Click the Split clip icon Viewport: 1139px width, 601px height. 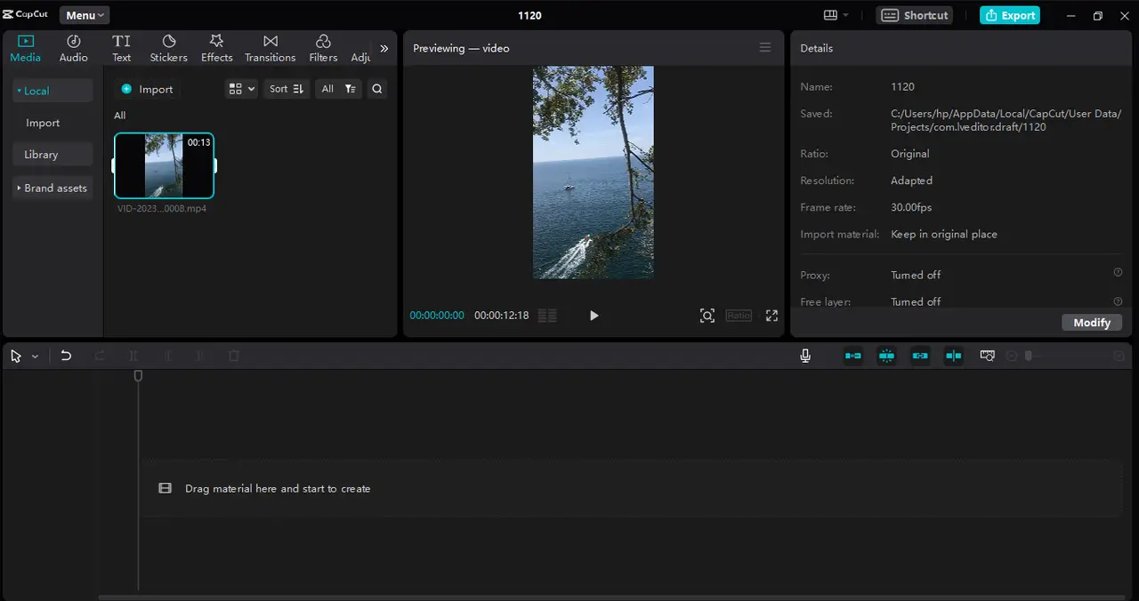[133, 356]
